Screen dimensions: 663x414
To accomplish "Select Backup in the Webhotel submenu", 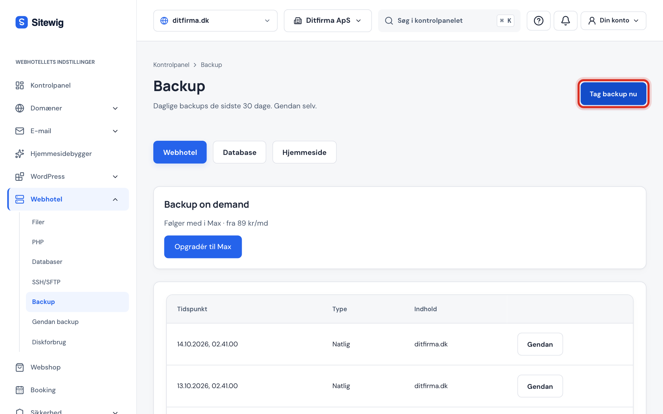I will click(77, 302).
